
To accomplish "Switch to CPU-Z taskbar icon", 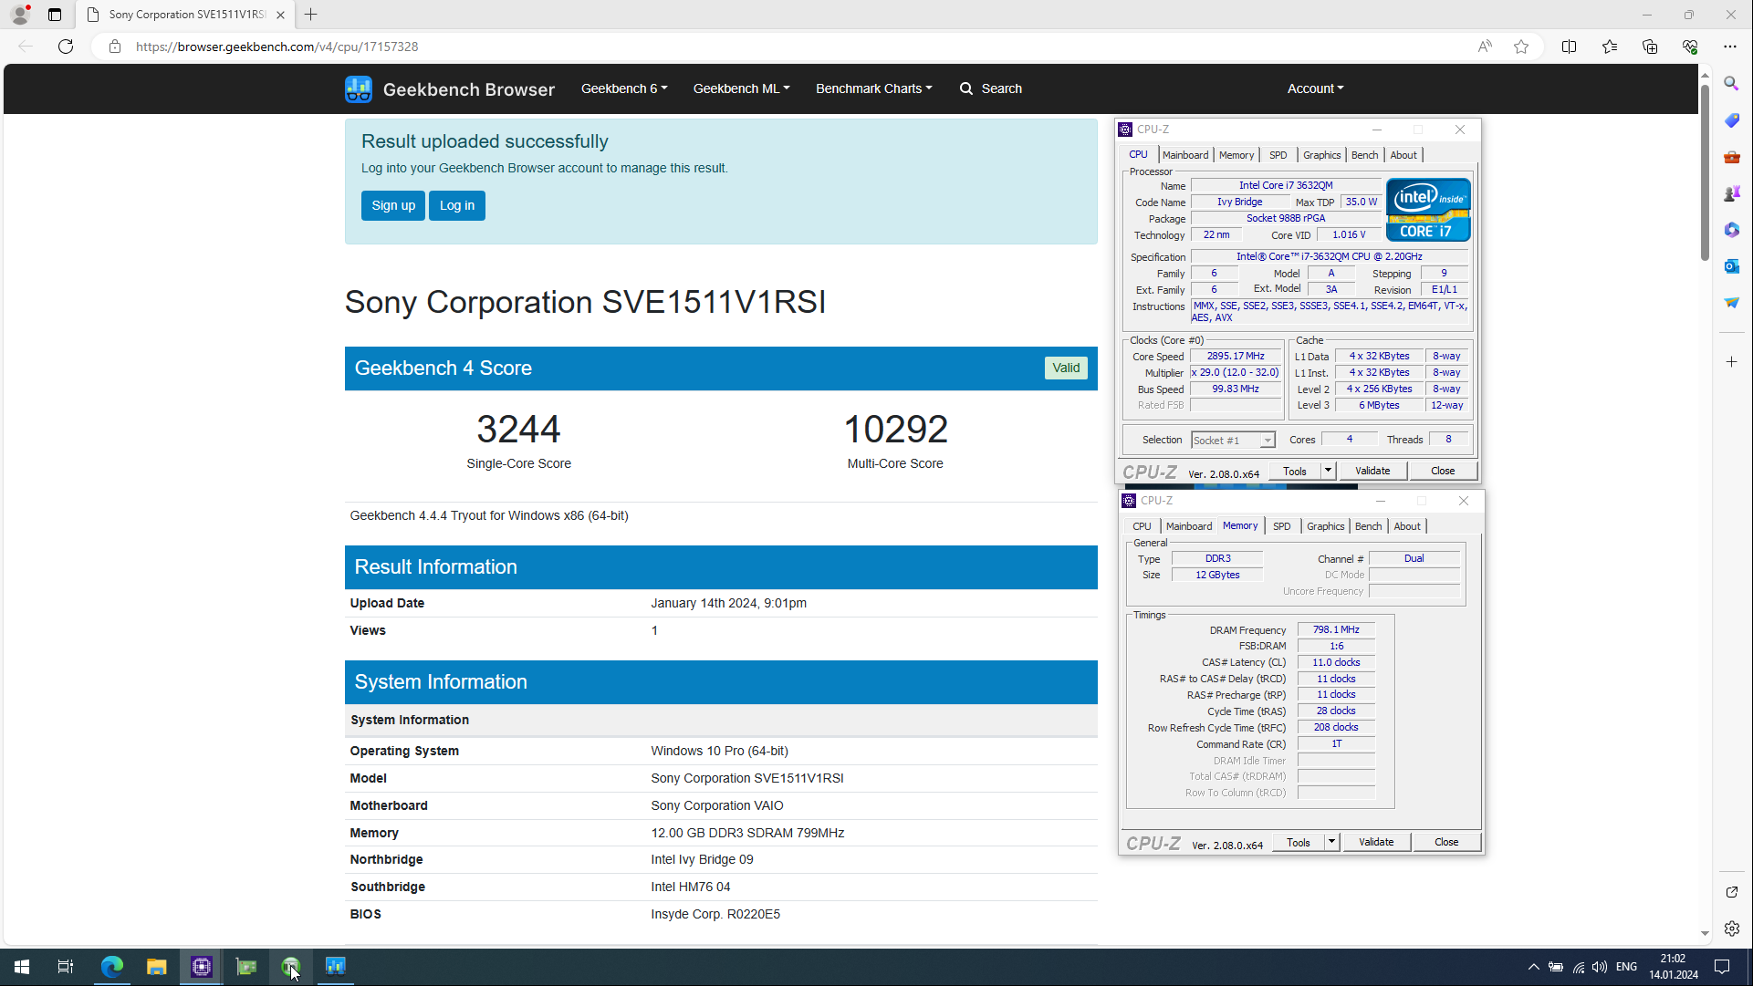I will click(x=202, y=967).
